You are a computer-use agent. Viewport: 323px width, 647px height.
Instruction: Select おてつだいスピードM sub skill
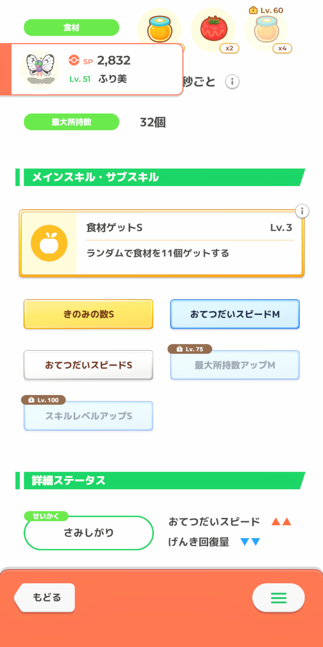point(235,314)
